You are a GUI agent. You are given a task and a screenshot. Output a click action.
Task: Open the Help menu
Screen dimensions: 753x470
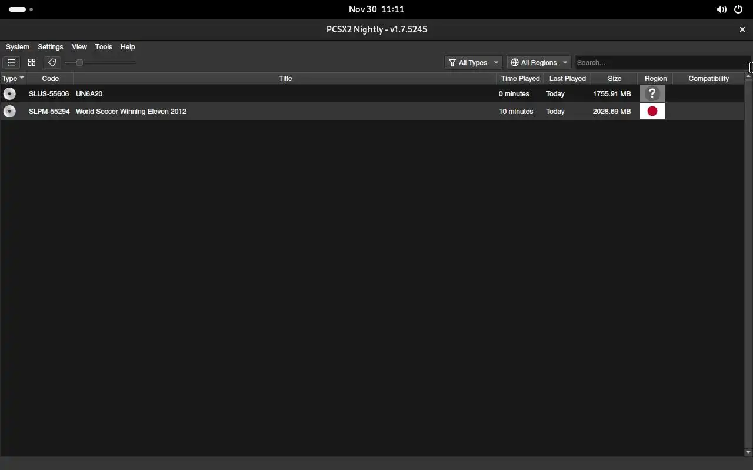(x=128, y=47)
